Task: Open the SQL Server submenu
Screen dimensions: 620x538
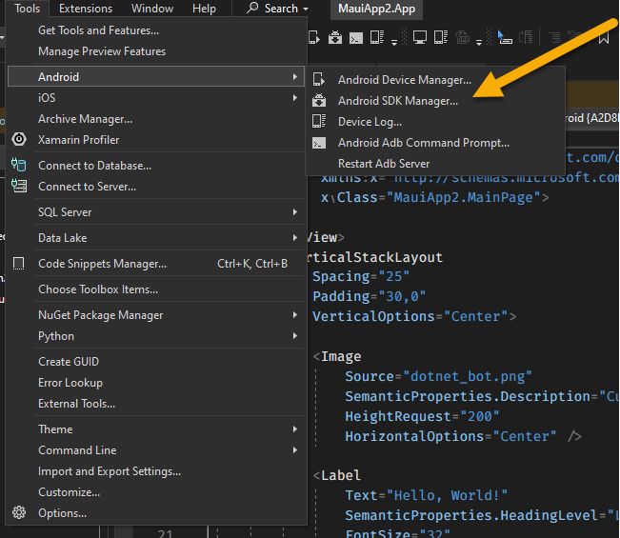Action: pos(156,212)
